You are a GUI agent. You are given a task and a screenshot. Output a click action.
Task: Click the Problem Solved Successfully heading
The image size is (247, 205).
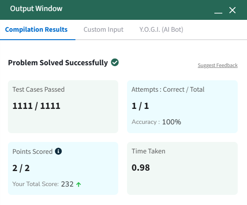(58, 63)
